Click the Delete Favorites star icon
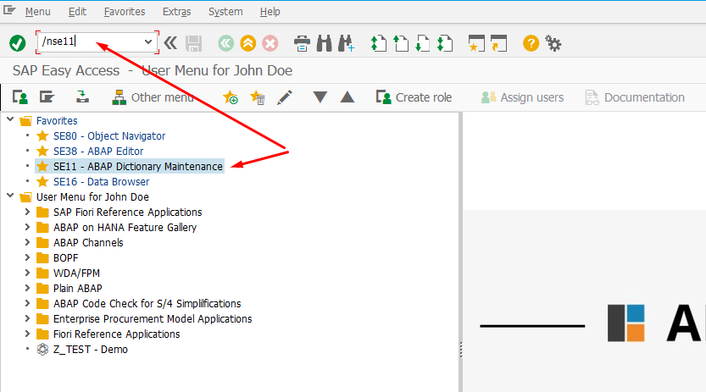The height and width of the screenshot is (392, 706). 258,97
